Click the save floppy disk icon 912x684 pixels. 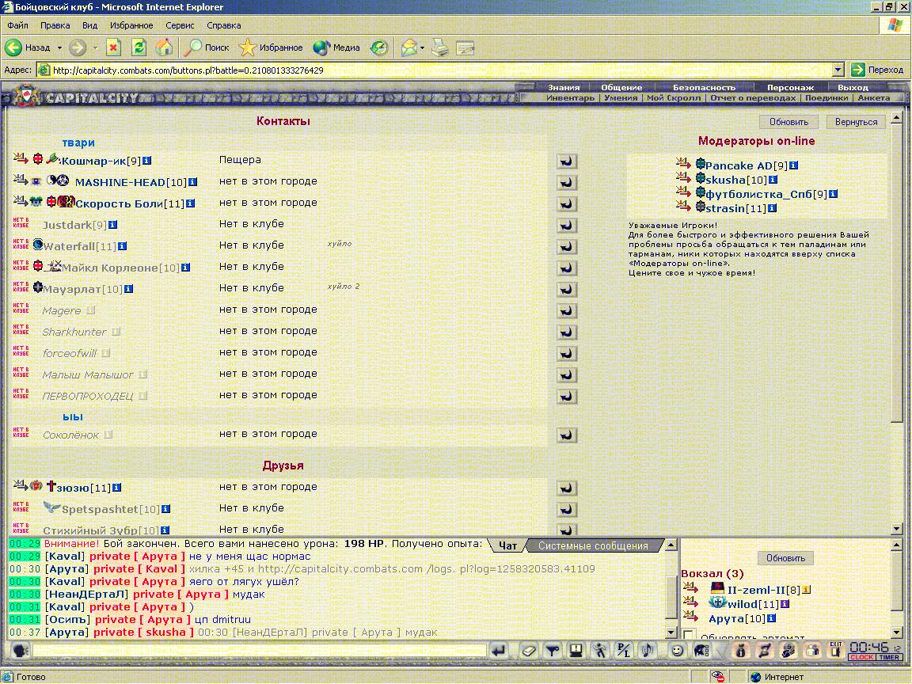click(576, 650)
